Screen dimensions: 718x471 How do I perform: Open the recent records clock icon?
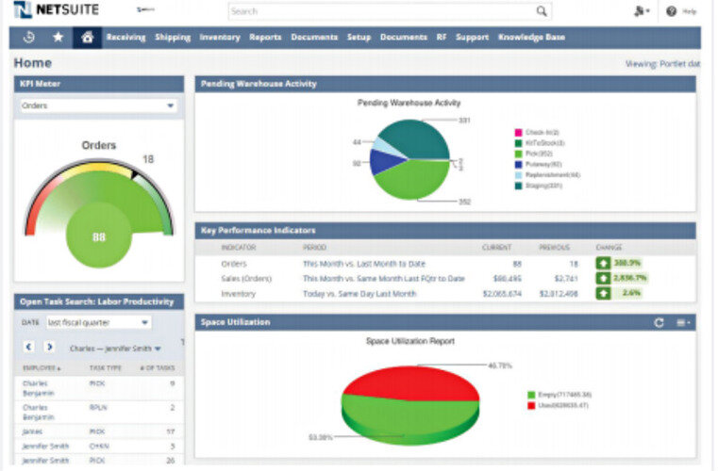[x=28, y=38]
